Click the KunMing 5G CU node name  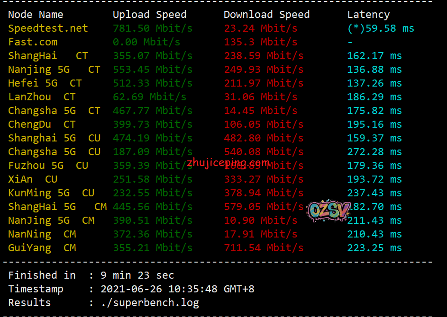pos(51,193)
